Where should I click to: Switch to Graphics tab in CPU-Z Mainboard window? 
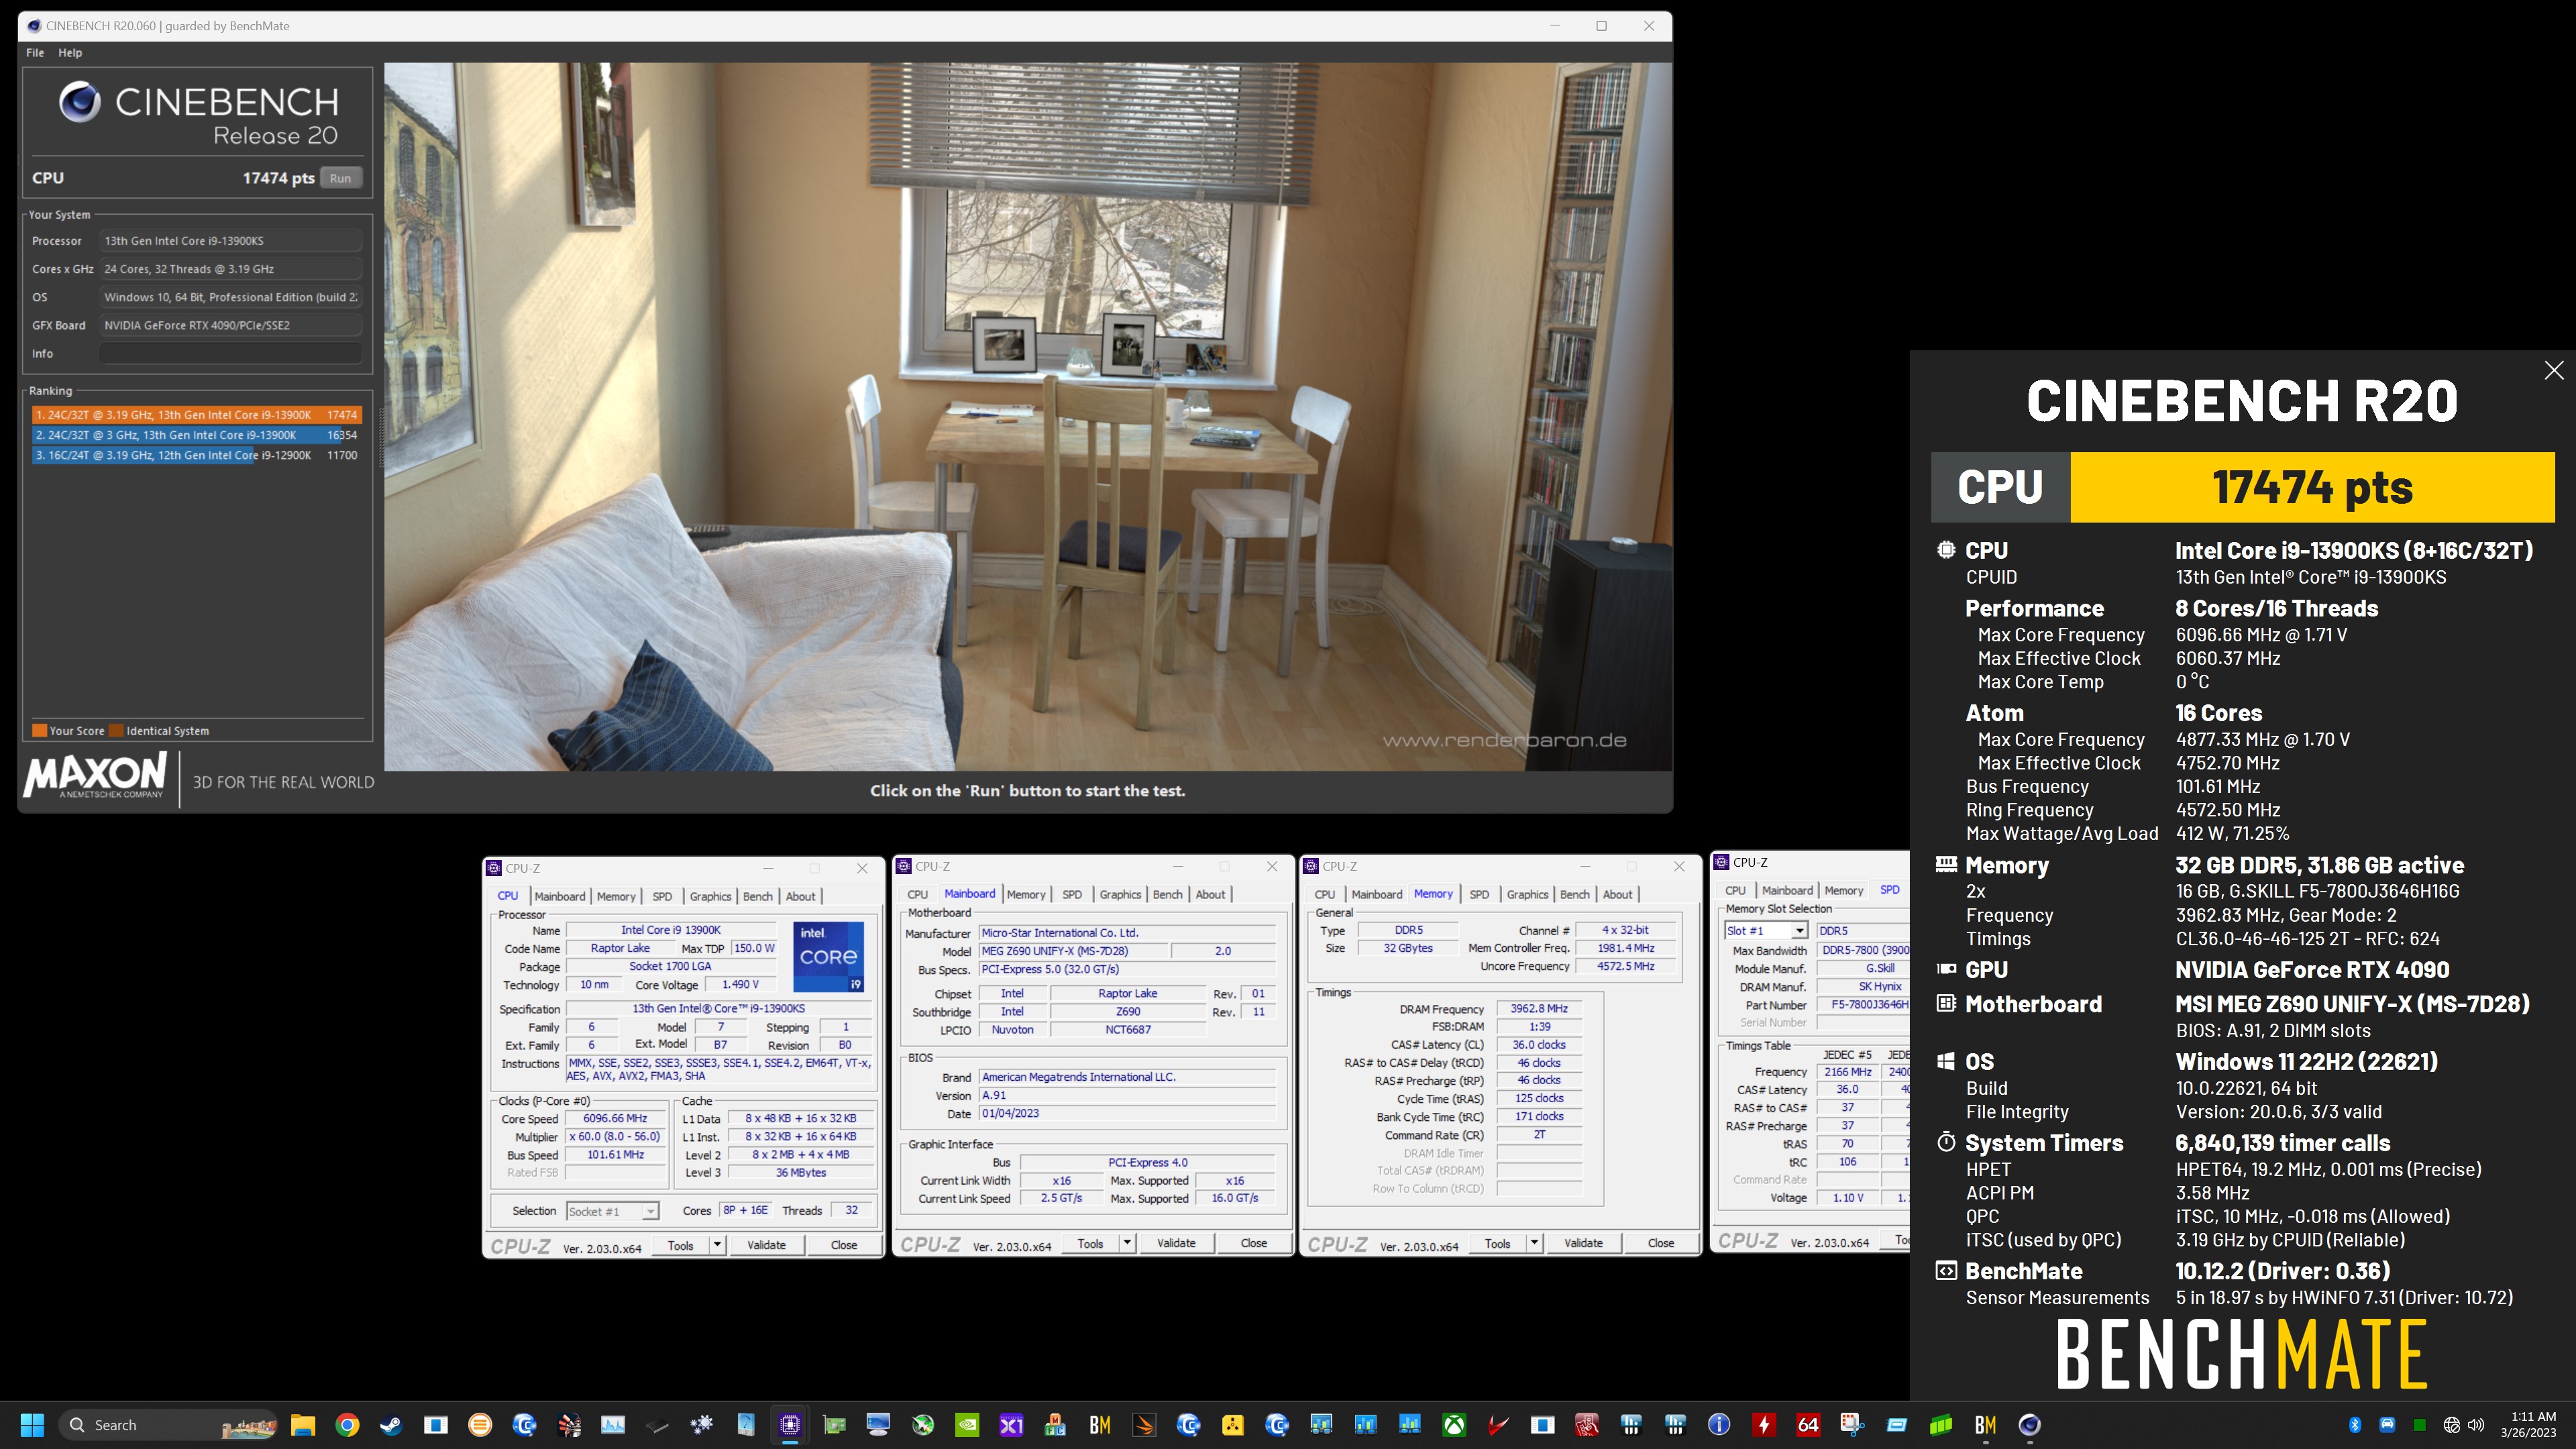coord(1120,894)
